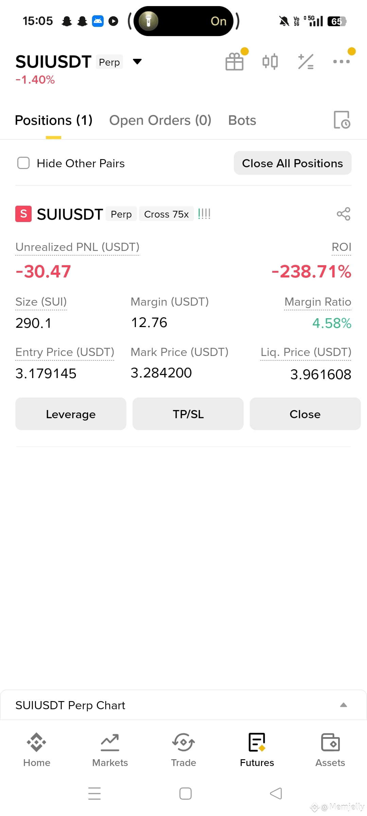Open the calculator plus-divide icon
The width and height of the screenshot is (367, 816).
(305, 62)
